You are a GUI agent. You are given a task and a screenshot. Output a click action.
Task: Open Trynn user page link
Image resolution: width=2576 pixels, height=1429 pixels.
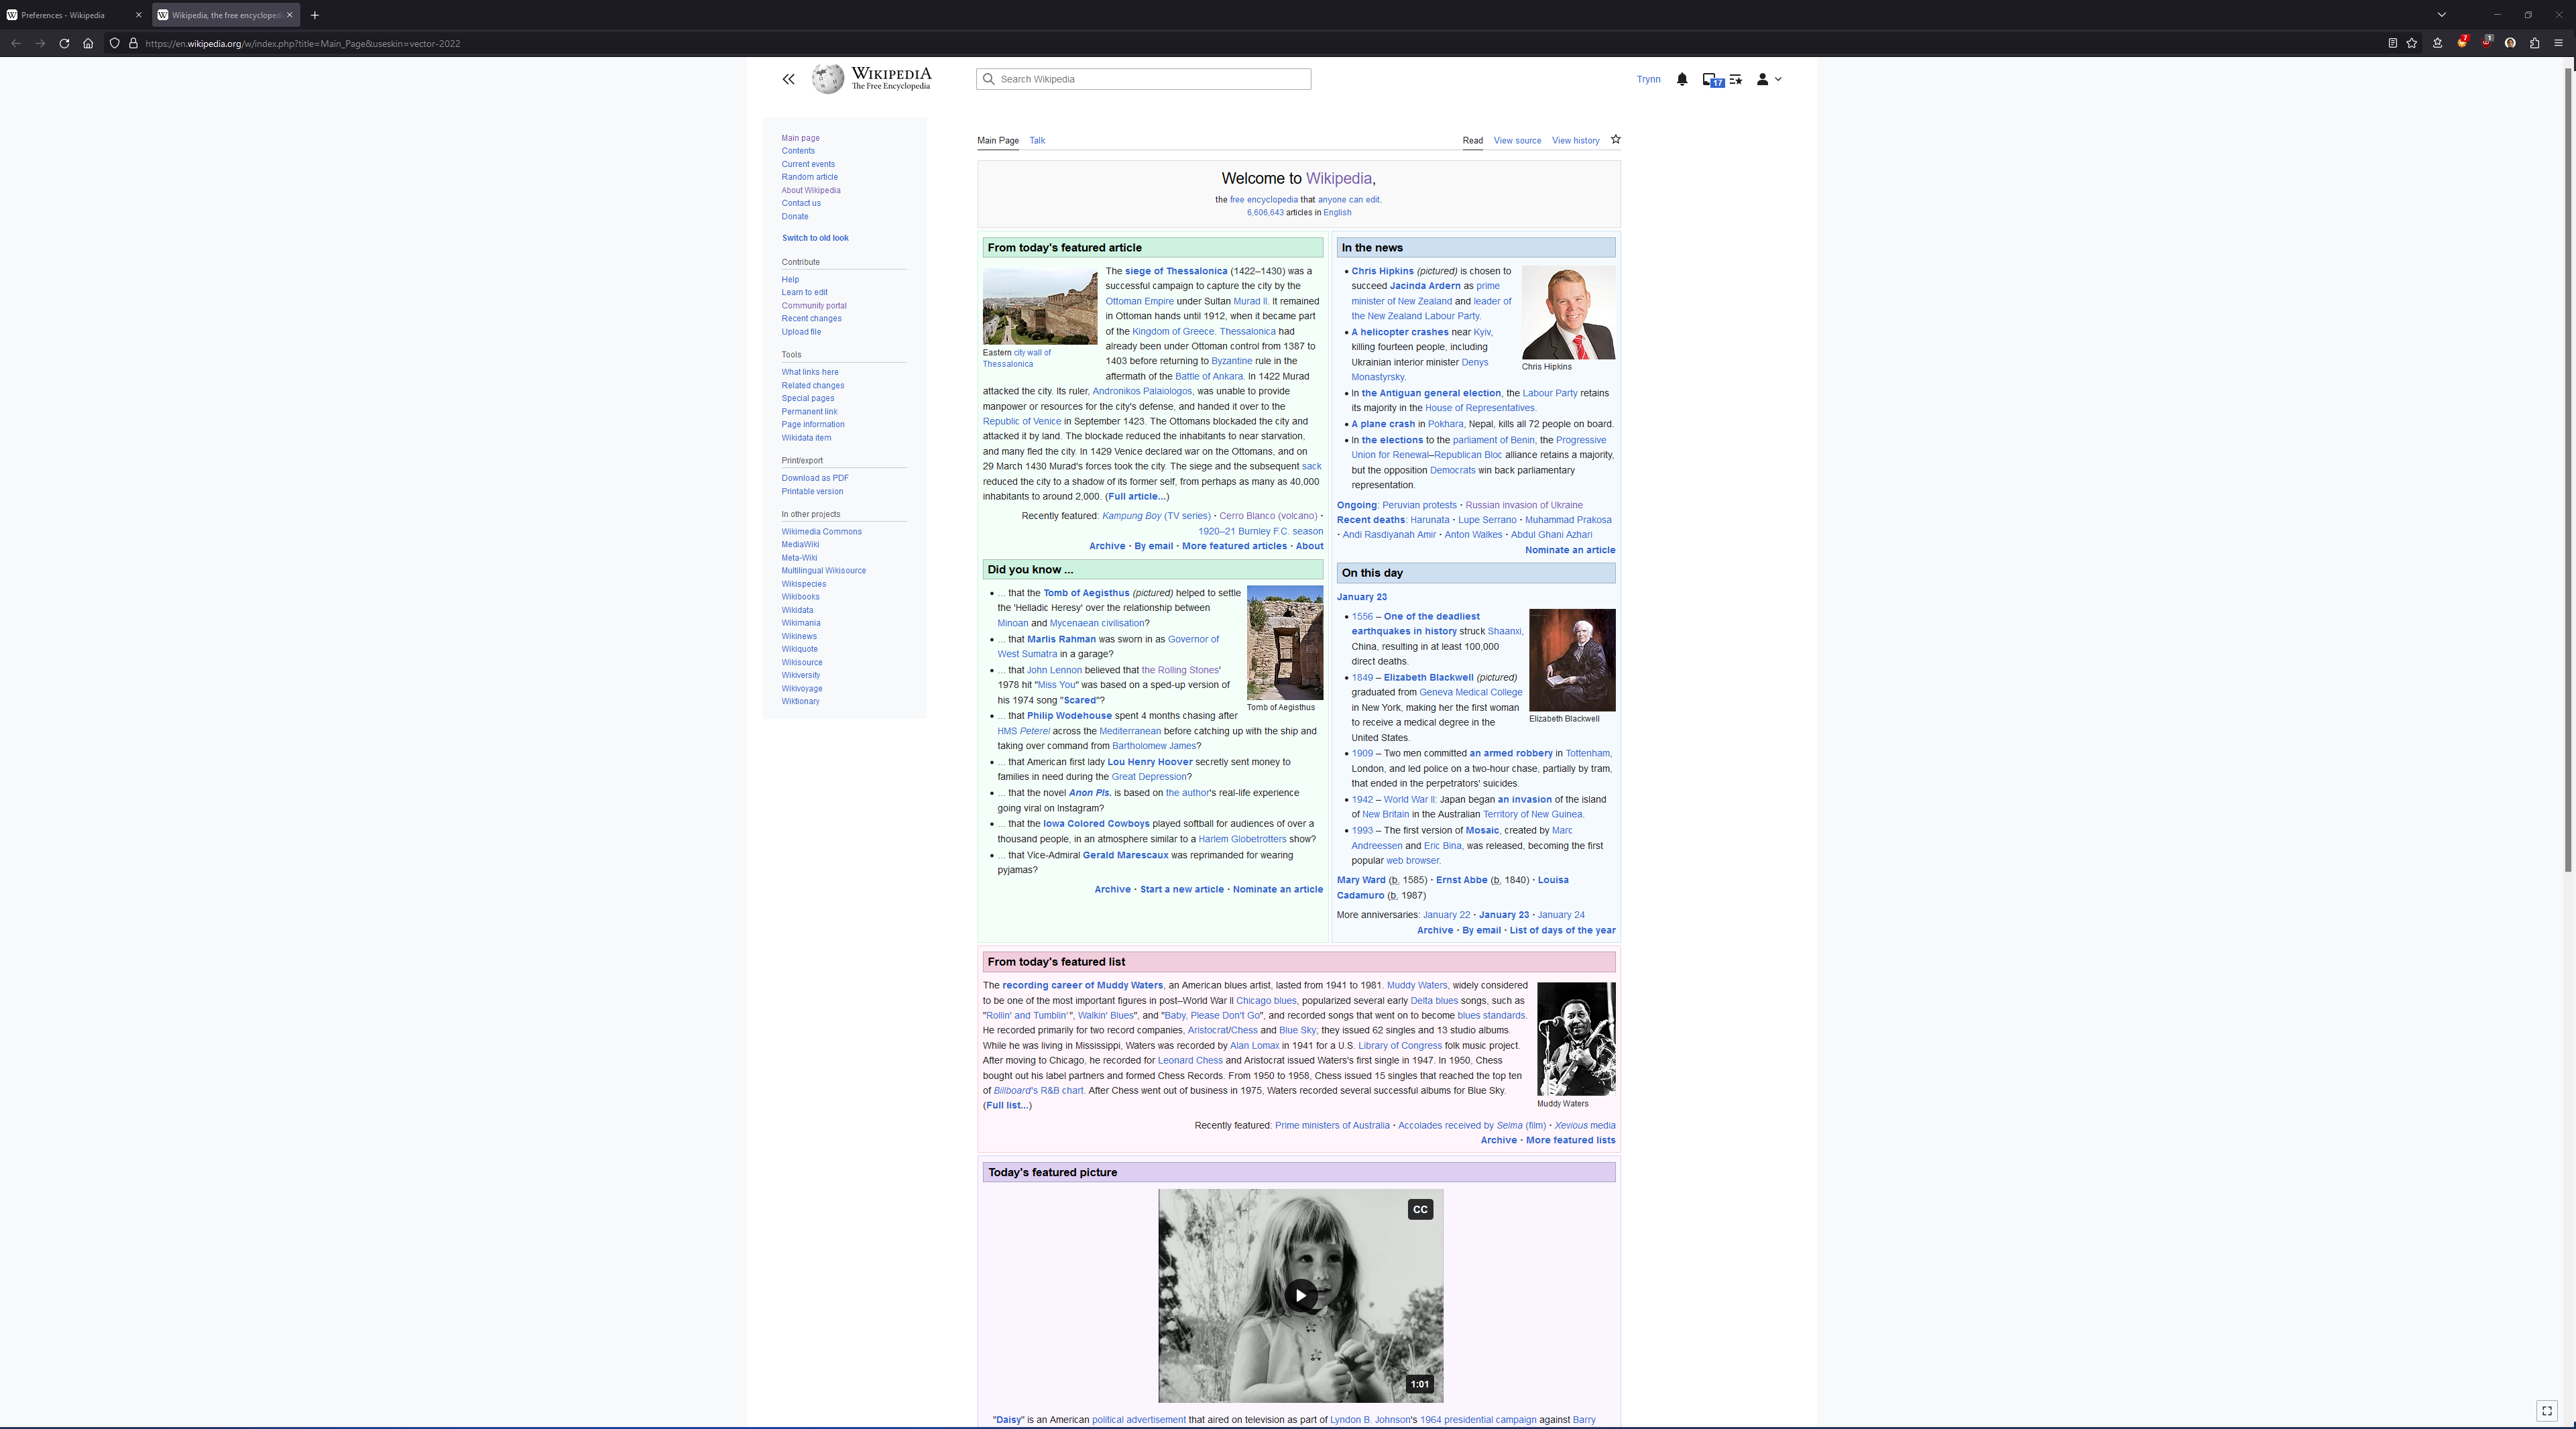1648,79
